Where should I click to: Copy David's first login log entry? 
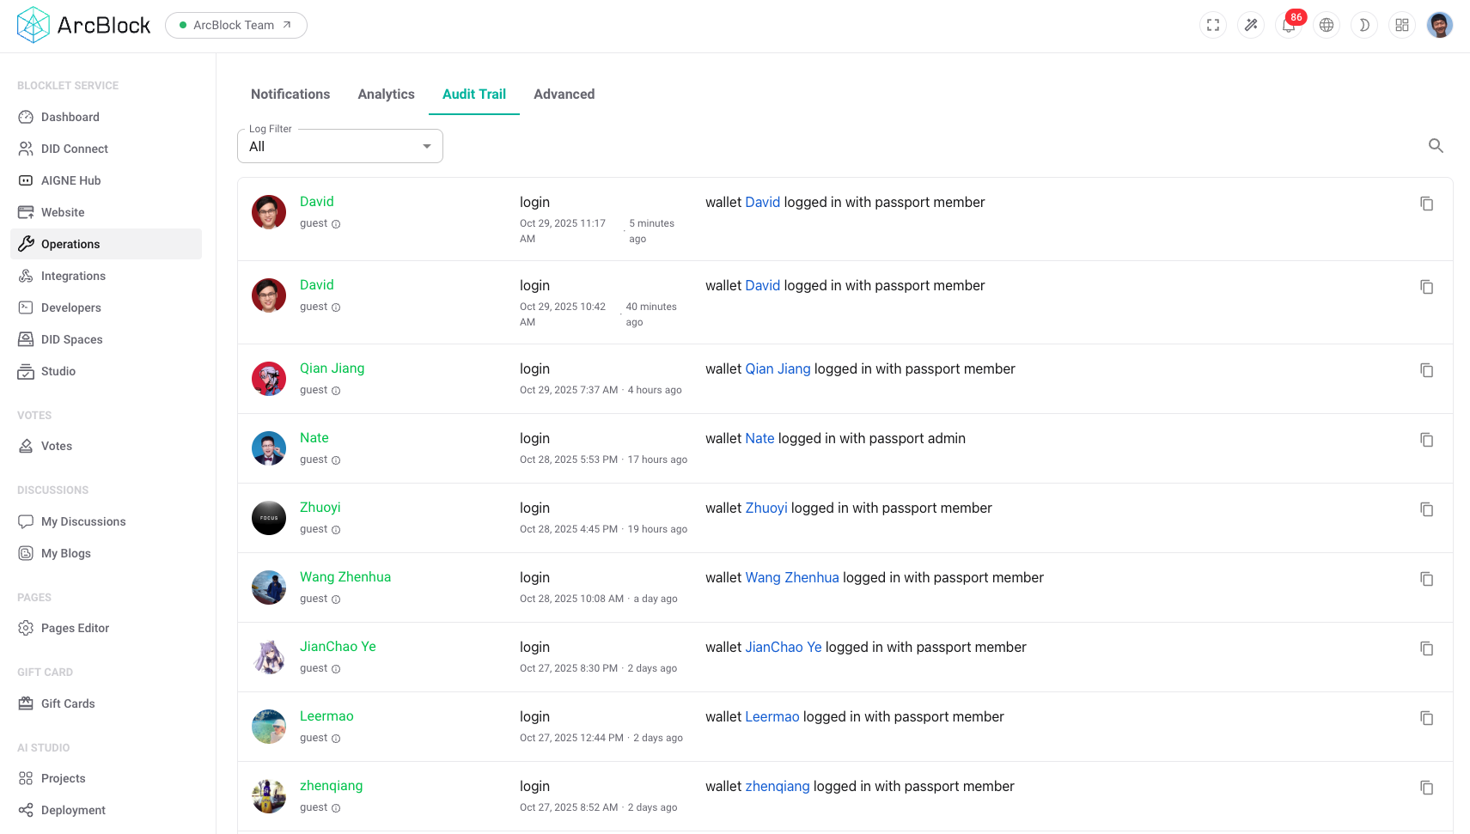point(1426,204)
